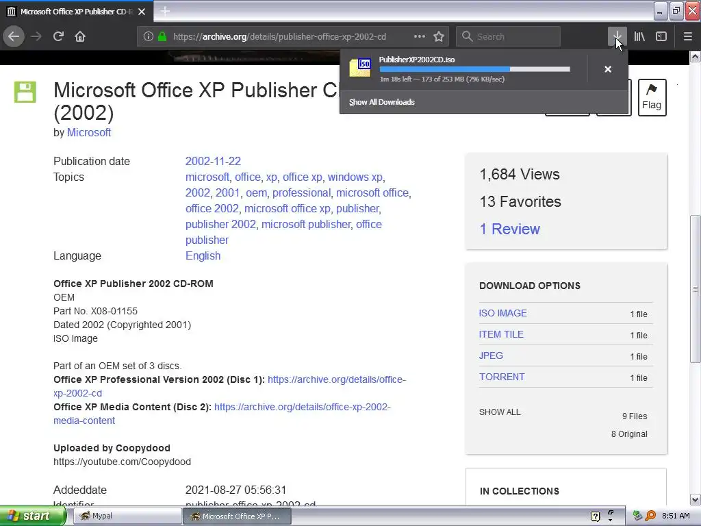Click the system clock 8:51 AM
Screen dimensions: 701x526
point(676,516)
